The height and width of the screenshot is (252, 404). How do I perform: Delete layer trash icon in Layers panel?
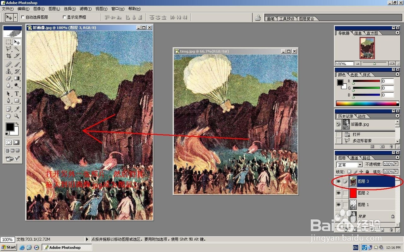click(391, 230)
